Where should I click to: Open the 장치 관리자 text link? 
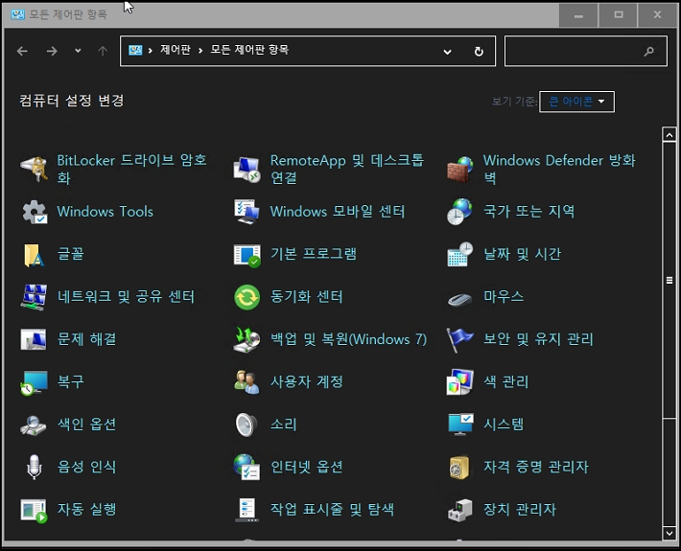(520, 510)
